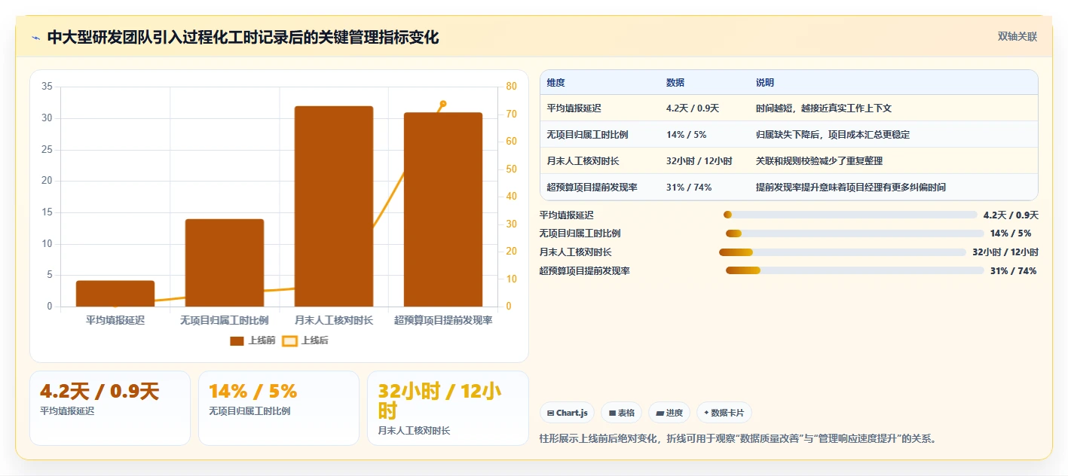Click table cell 31% / 74%
Viewport: 1068px width, 476px height.
coord(689,188)
